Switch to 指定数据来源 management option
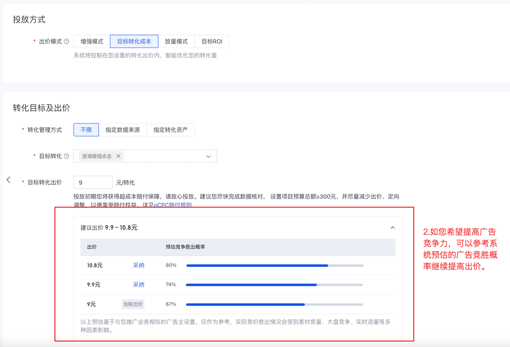Viewport: 510px width, 347px height. pos(123,130)
